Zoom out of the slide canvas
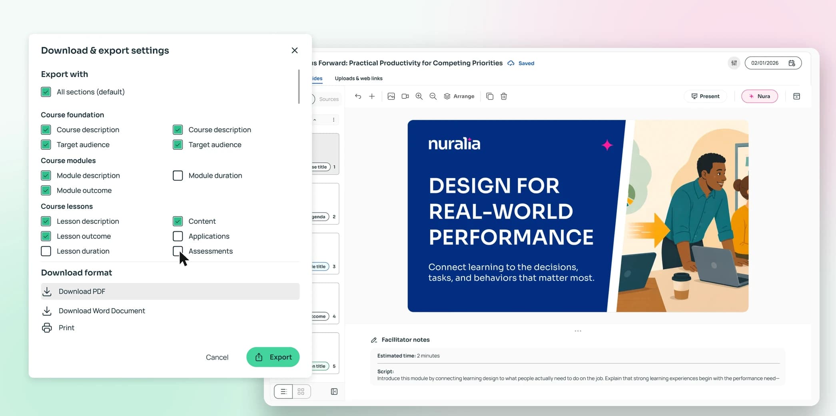 [433, 96]
